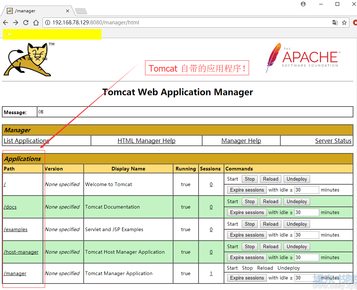Viewport: 357px width, 290px height.
Task: Open the Chrome profile account icon
Action: click(303, 4)
